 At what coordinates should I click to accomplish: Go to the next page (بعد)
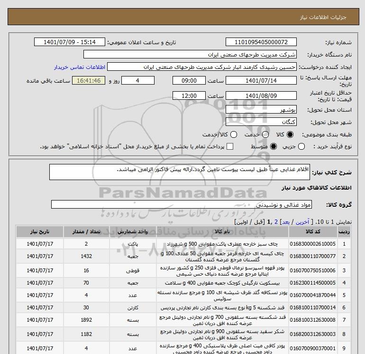(286, 222)
